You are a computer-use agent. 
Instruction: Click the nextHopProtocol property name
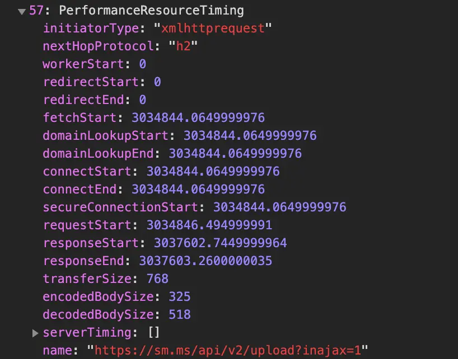(x=98, y=46)
